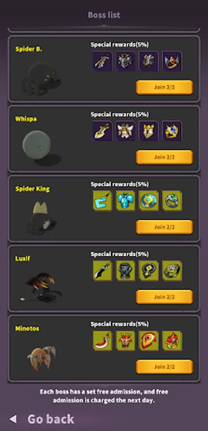This screenshot has width=208, height=431.
Task: Select Whispa's blue gem ring reward
Action: coord(172,131)
